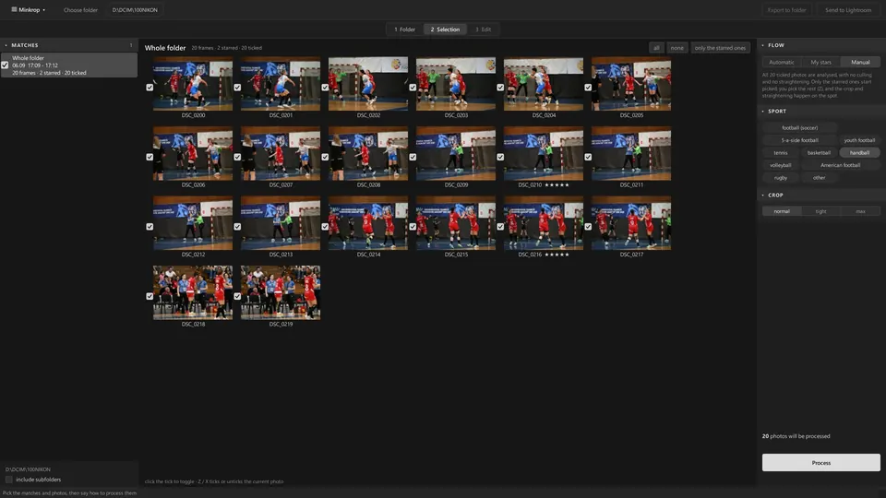The height and width of the screenshot is (498, 886).
Task: Click the D:\DCIM\100NIKON path at bottom left
Action: 28,469
